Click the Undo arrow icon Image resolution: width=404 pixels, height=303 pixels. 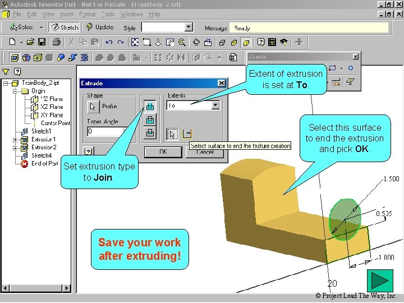coord(109,42)
